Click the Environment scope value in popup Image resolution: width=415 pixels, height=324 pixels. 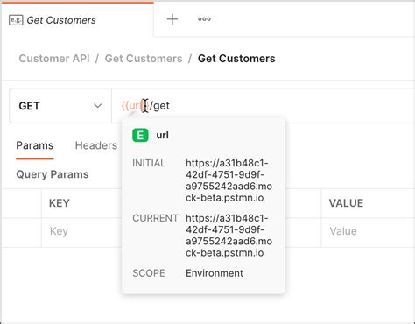(215, 273)
